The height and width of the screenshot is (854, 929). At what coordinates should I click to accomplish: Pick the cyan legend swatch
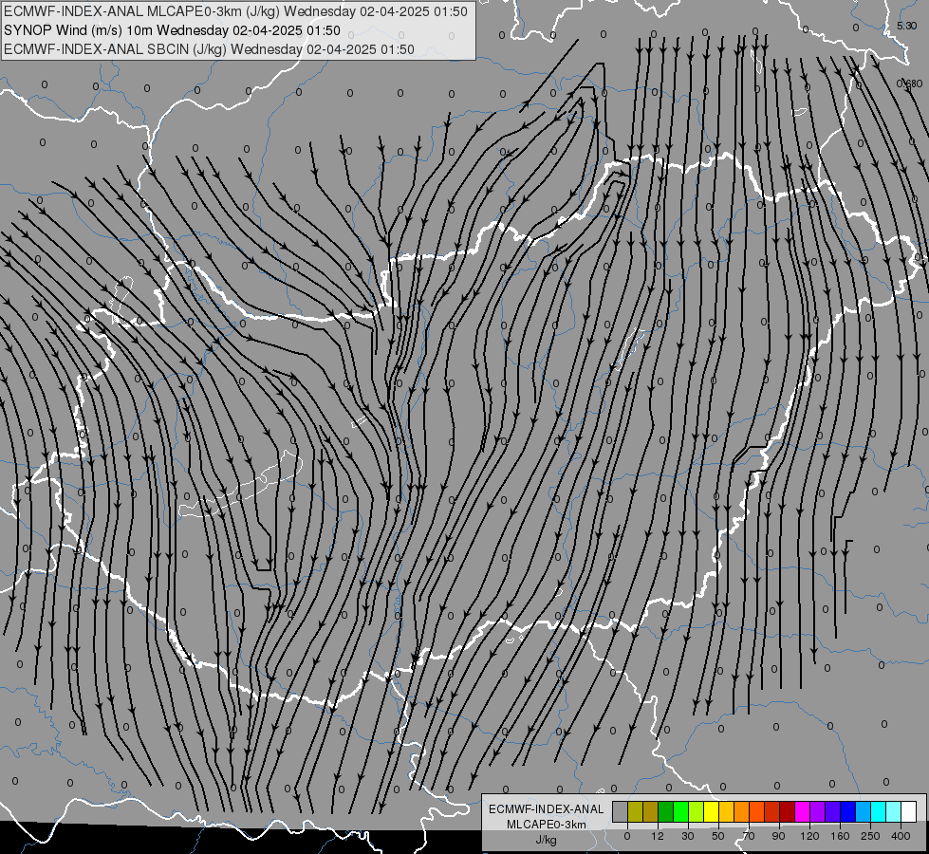point(879,811)
